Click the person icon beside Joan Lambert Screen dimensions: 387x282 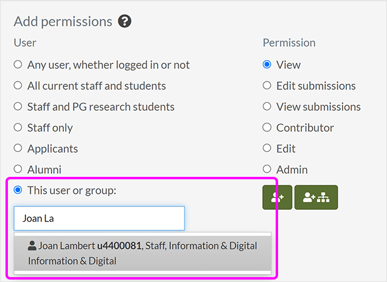(32, 246)
